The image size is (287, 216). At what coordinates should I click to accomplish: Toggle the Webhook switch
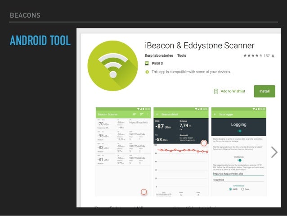[239, 160]
